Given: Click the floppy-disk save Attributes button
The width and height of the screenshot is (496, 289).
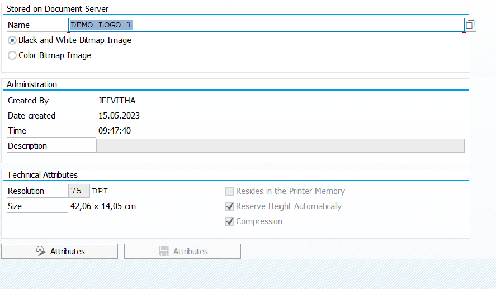Looking at the screenshot, I should 182,252.
